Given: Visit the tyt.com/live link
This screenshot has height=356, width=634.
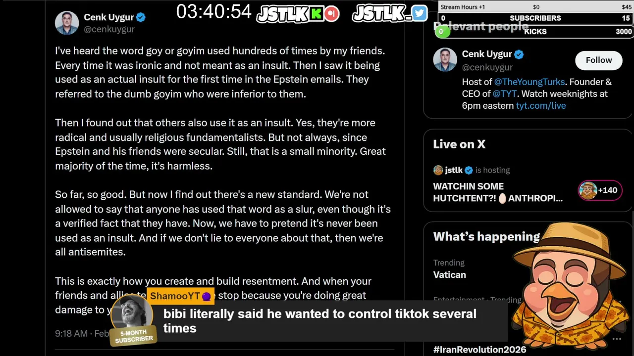Looking at the screenshot, I should coord(541,105).
